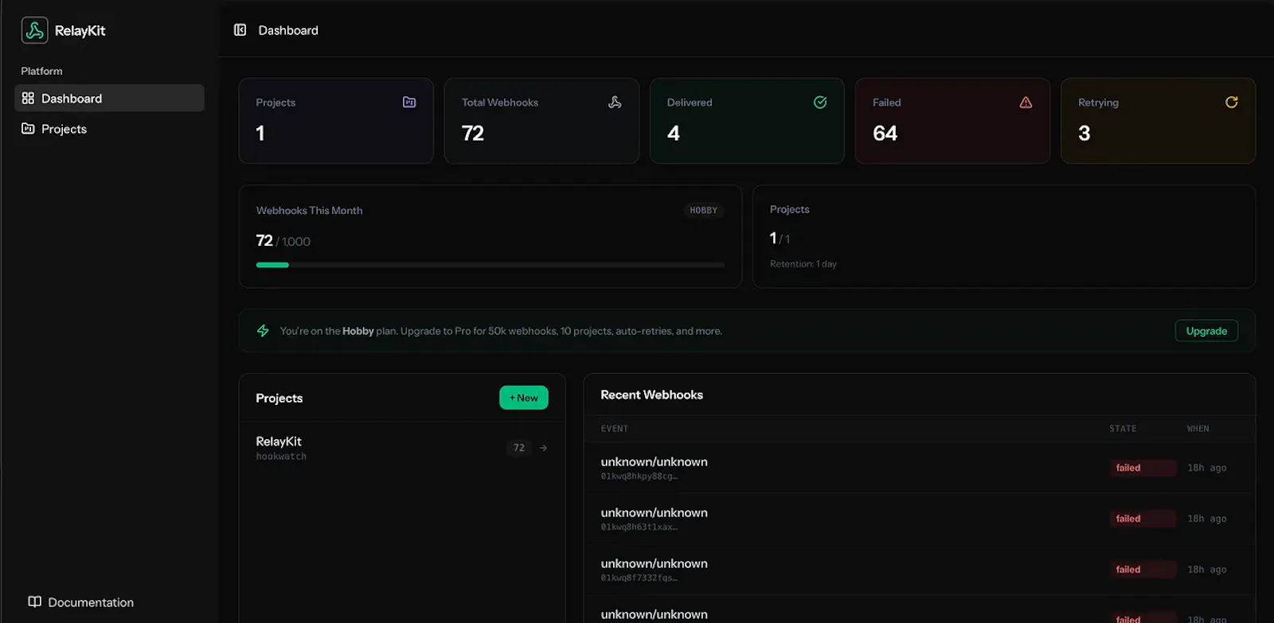This screenshot has height=623, width=1274.
Task: Click the WHEN column header
Action: coord(1198,429)
